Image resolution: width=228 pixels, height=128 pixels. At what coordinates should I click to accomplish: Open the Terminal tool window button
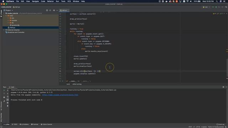[x=35, y=124]
